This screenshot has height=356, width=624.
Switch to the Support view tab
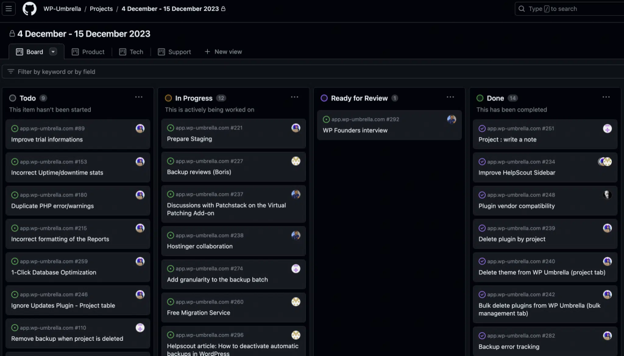(x=174, y=52)
